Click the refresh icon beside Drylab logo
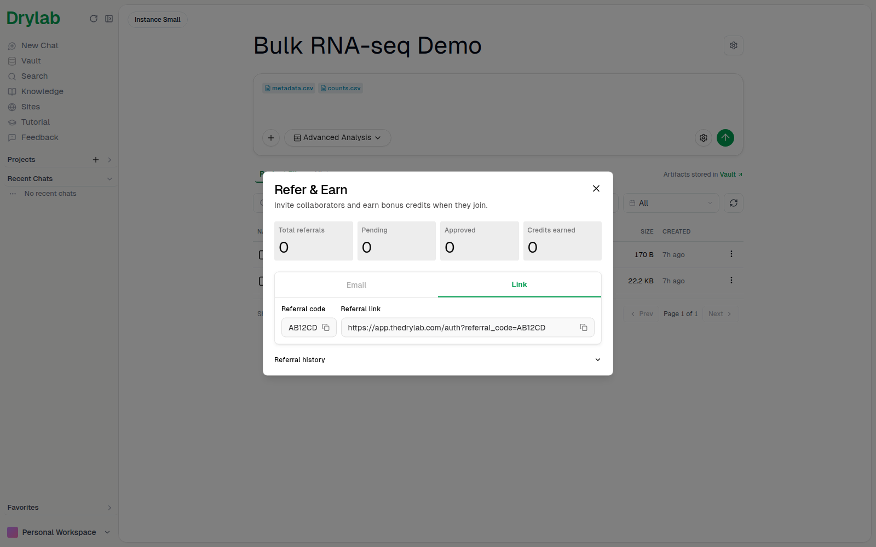This screenshot has width=876, height=547. tap(94, 19)
